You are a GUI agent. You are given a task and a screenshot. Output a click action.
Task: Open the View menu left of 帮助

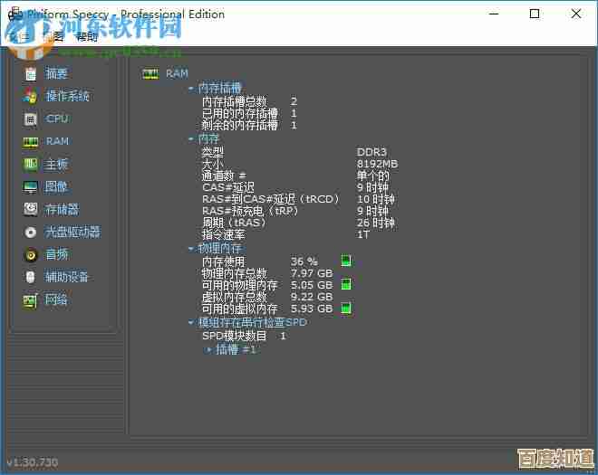tap(54, 36)
